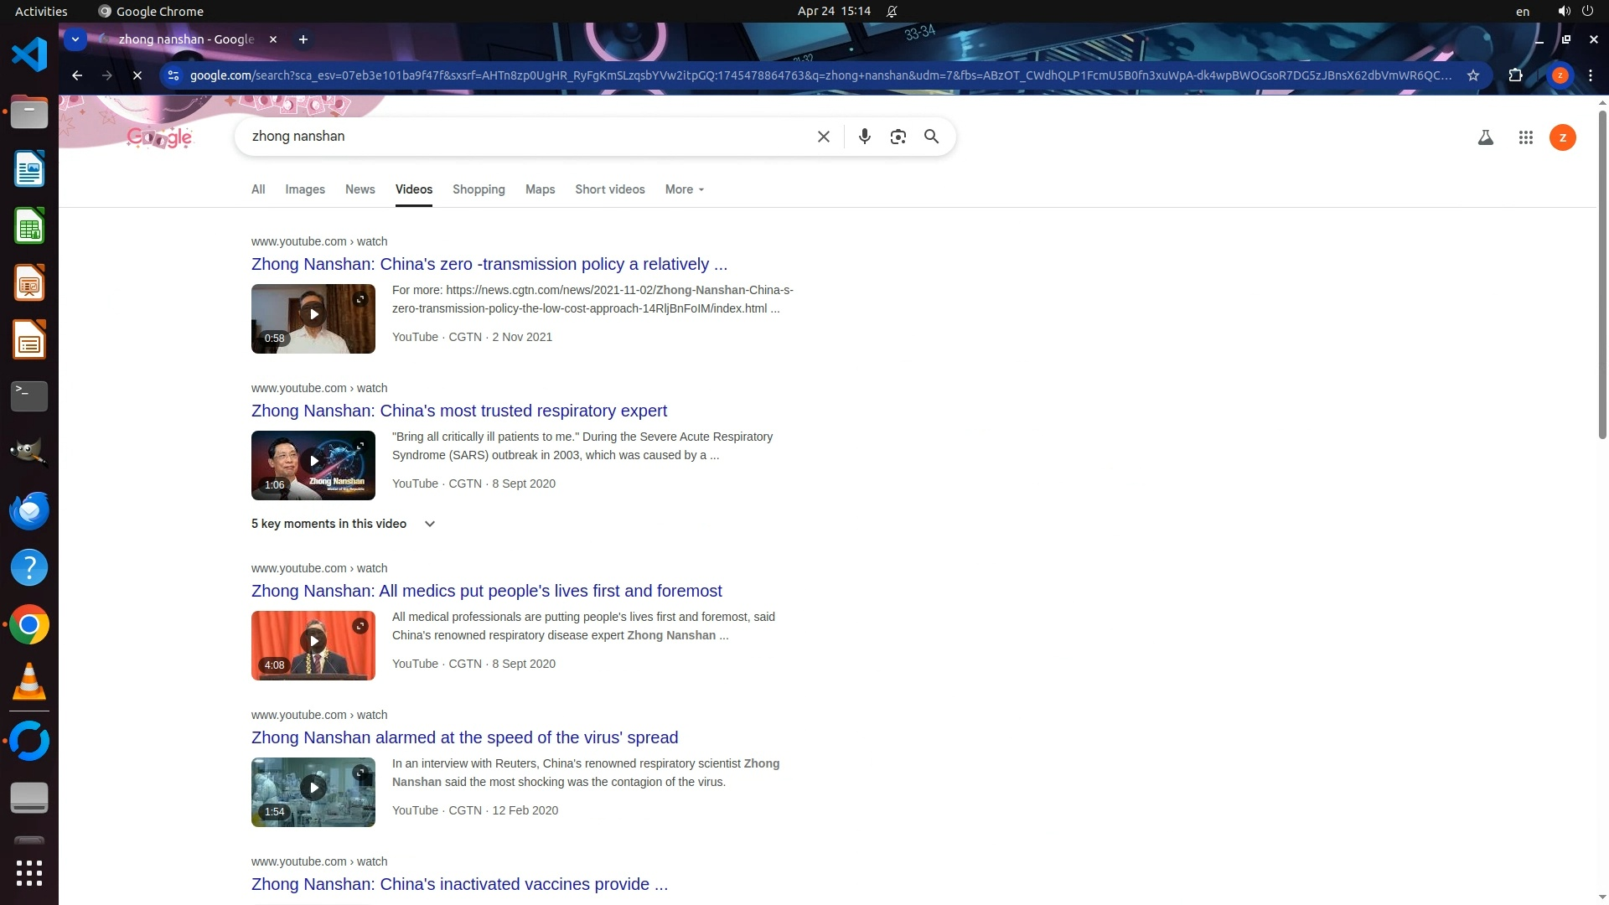The height and width of the screenshot is (905, 1609).
Task: Click the voice search microphone icon
Action: click(x=864, y=137)
